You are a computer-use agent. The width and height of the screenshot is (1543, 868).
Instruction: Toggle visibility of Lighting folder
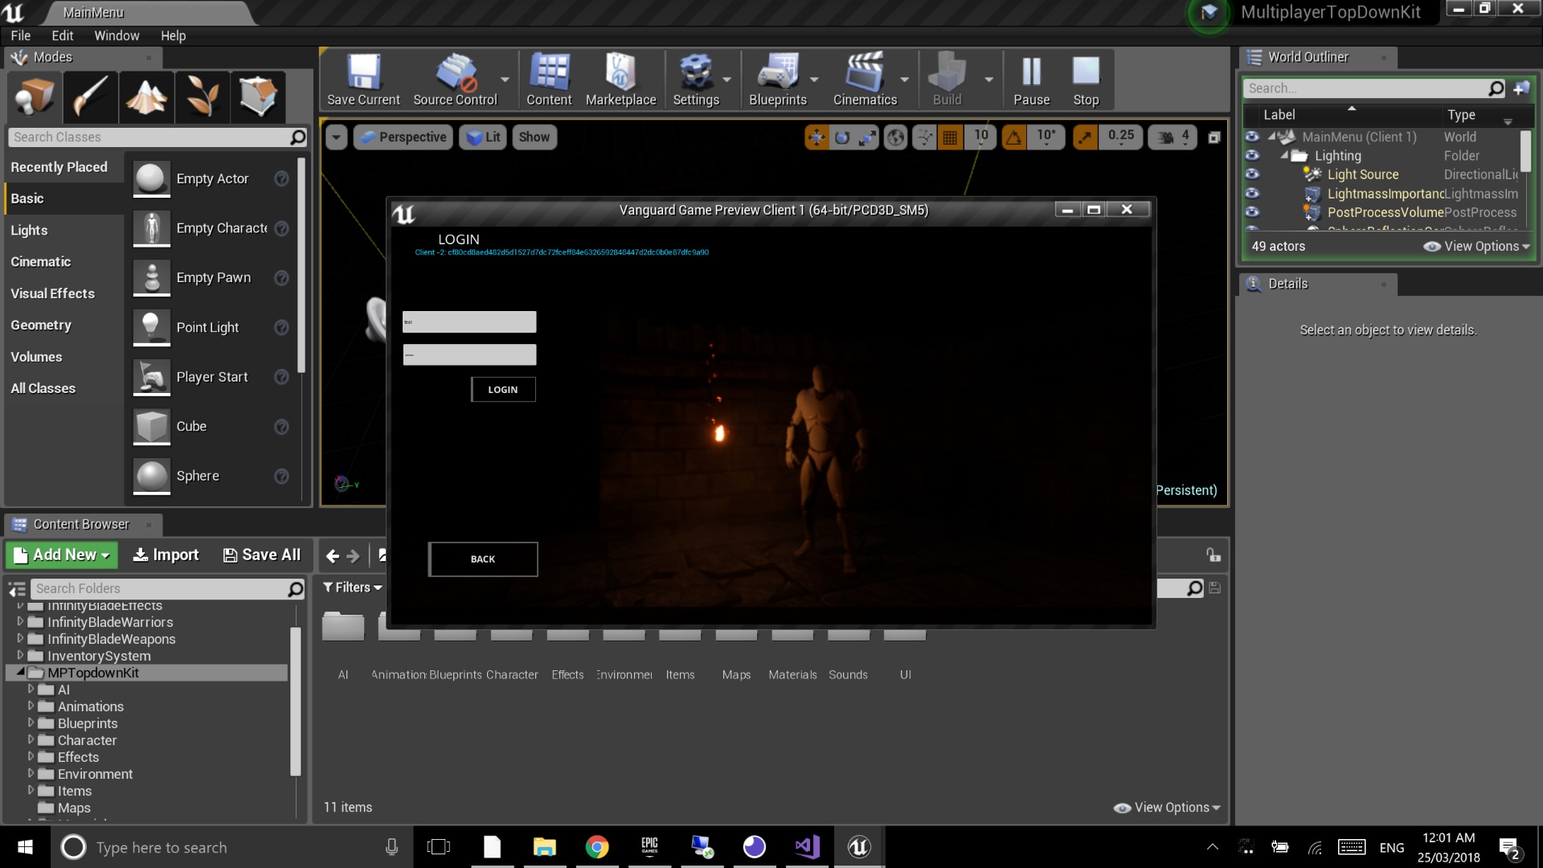point(1252,156)
